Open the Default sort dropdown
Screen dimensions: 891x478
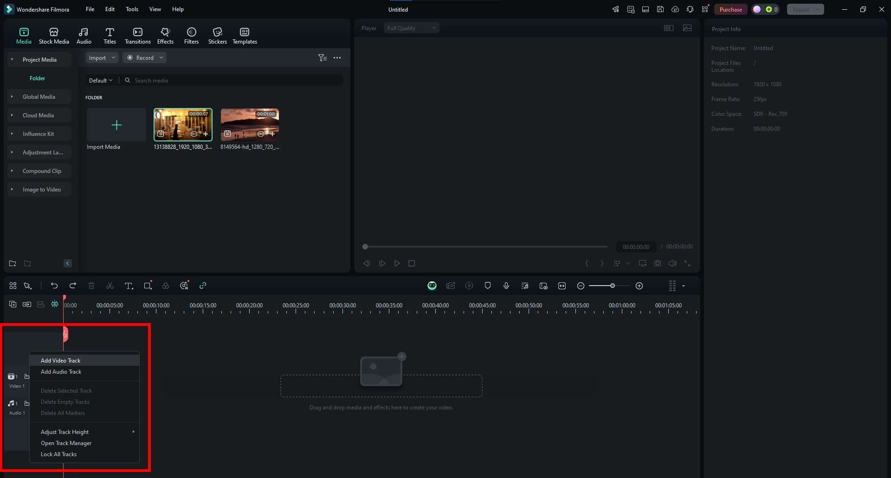[101, 80]
